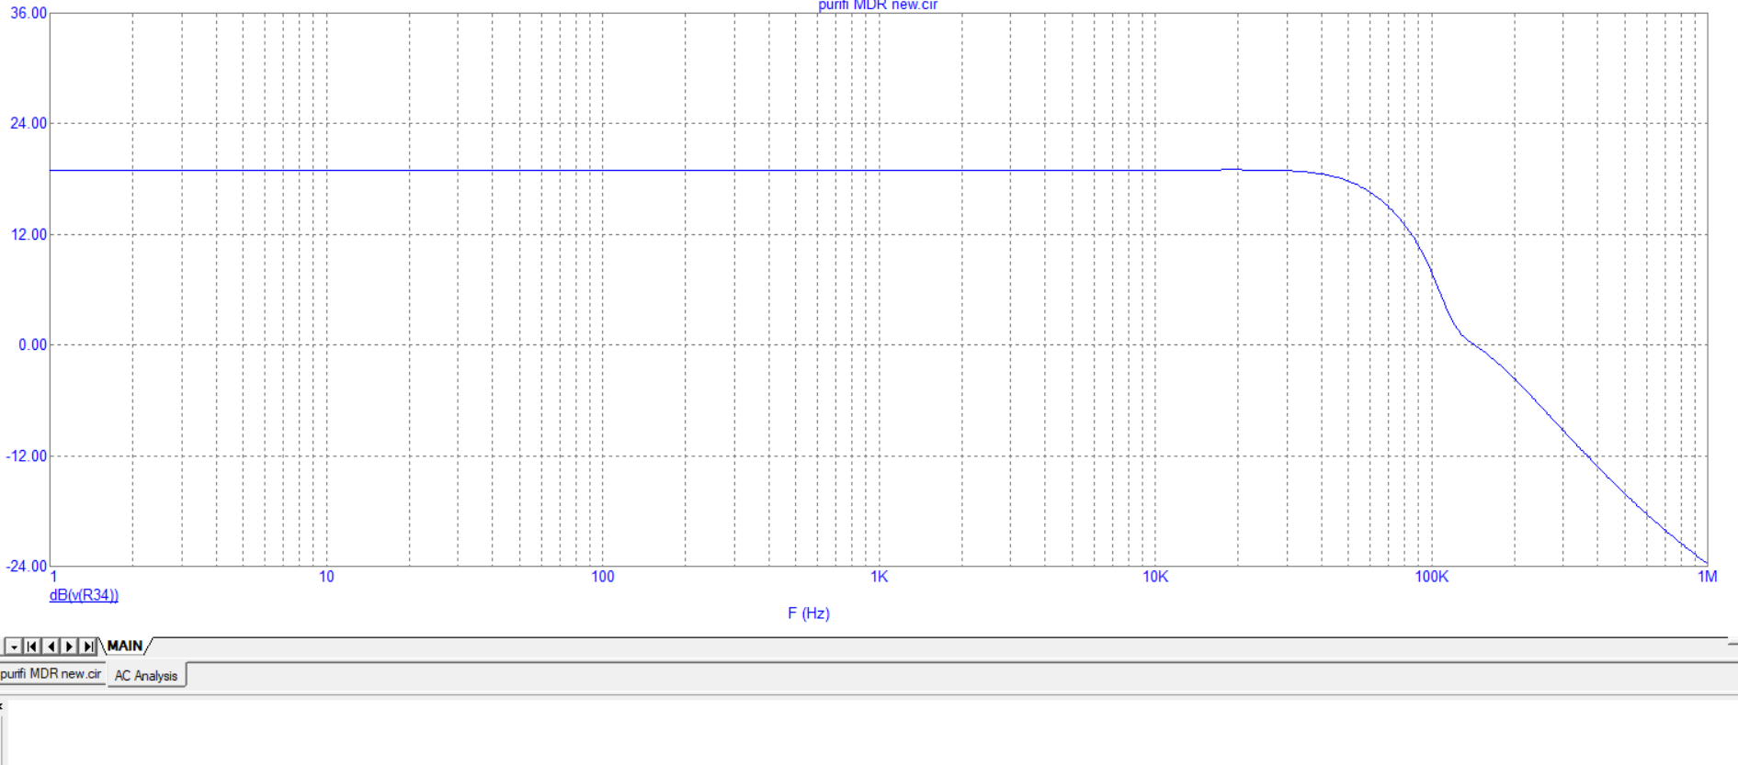Click the 24.00 y-axis value
Screen dimensions: 1738x765
pyautogui.click(x=28, y=124)
